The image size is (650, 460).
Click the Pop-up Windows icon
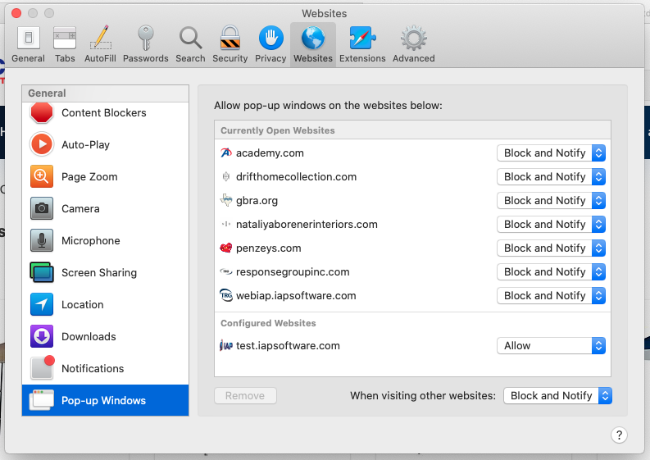click(x=42, y=400)
